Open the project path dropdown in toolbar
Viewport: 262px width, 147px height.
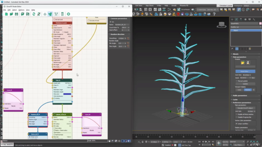[x=208, y=10]
